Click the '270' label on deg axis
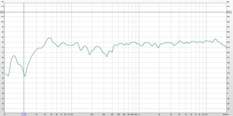The height and width of the screenshot is (116, 233). [228, 47]
